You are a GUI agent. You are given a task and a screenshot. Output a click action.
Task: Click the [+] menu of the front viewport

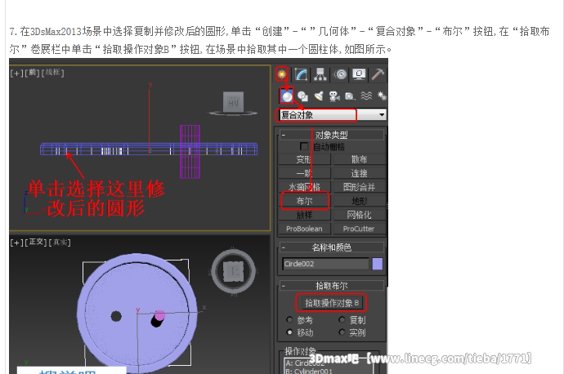pos(16,73)
